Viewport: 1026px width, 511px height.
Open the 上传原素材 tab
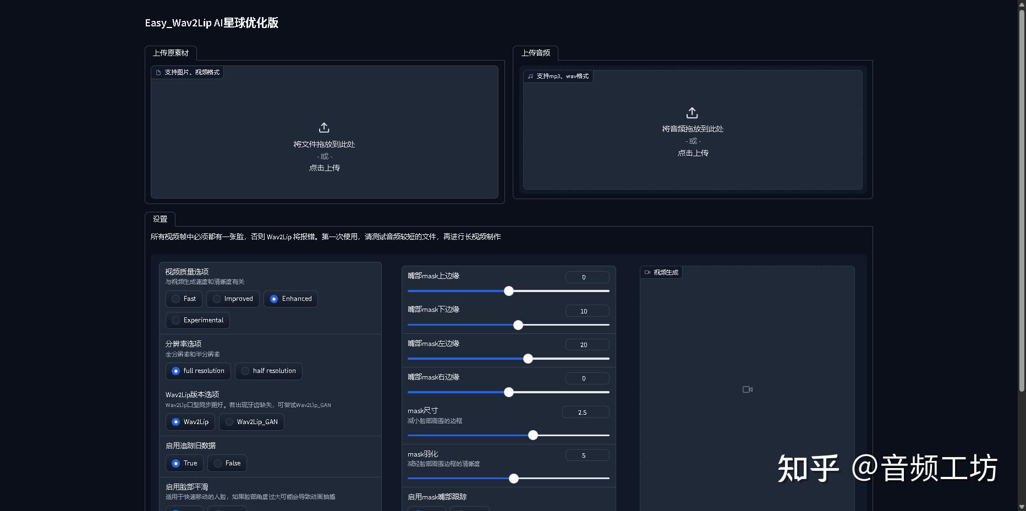click(x=171, y=53)
